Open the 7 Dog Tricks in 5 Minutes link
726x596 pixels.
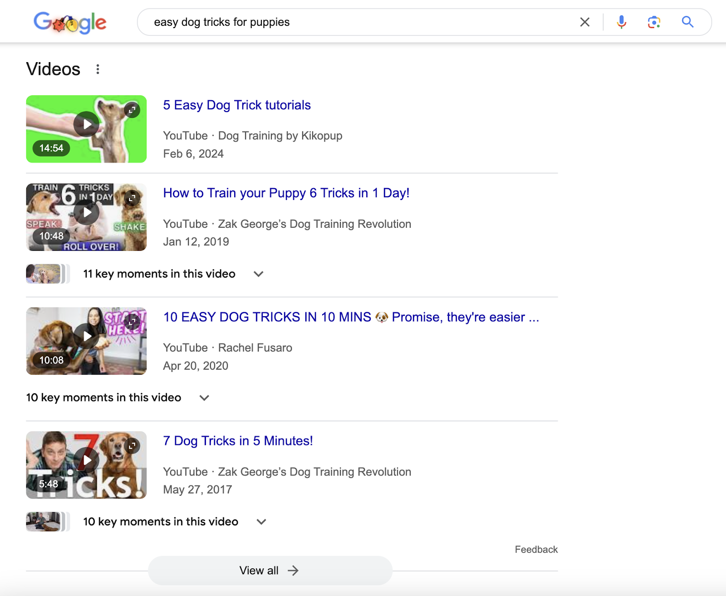click(x=238, y=441)
